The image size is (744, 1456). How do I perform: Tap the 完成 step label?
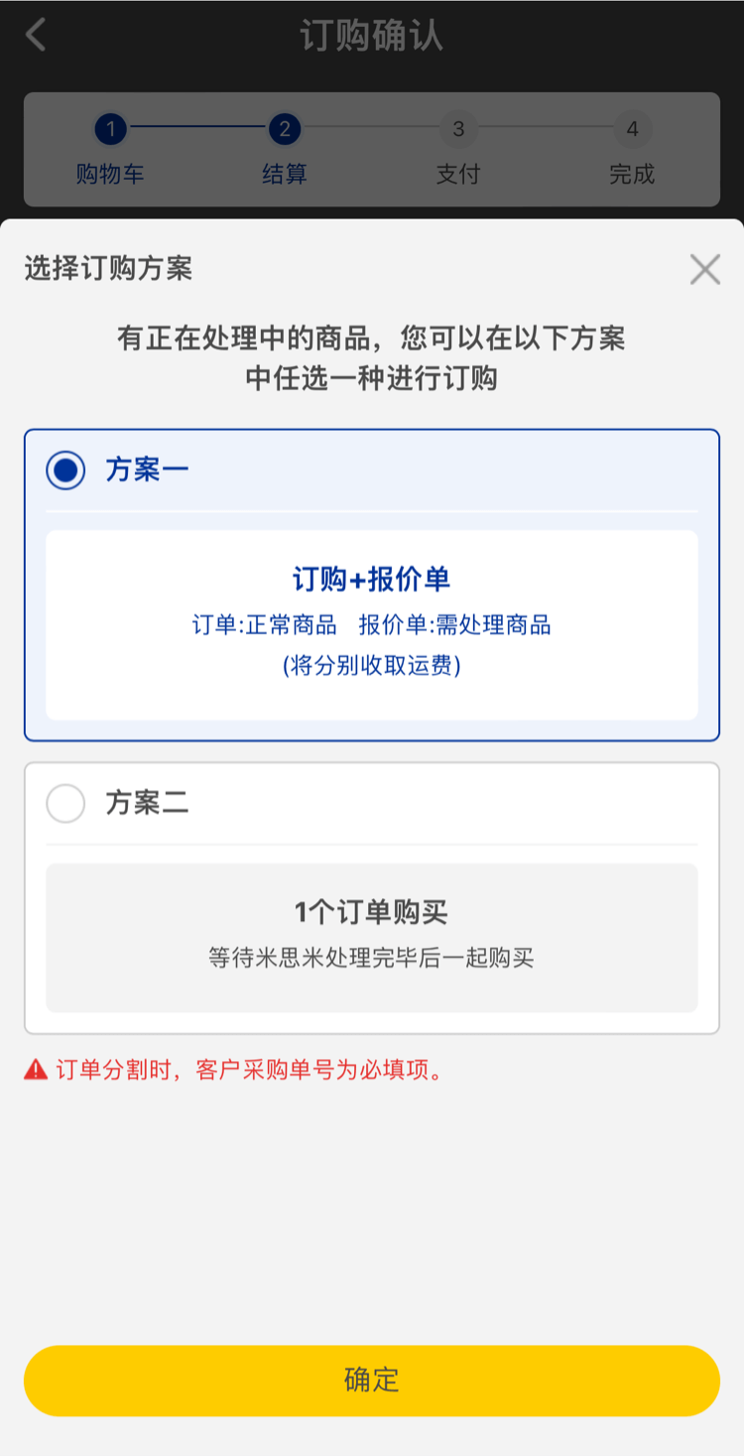point(632,175)
